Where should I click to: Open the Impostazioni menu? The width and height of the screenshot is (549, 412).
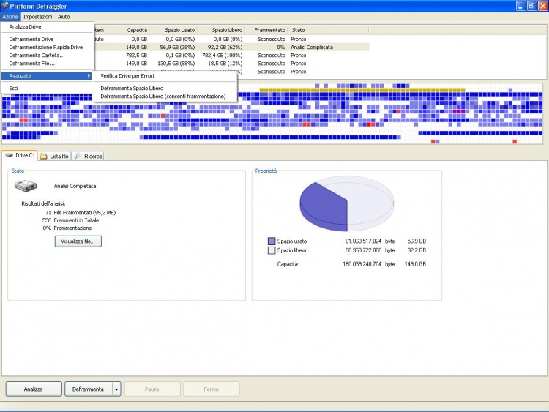click(37, 17)
